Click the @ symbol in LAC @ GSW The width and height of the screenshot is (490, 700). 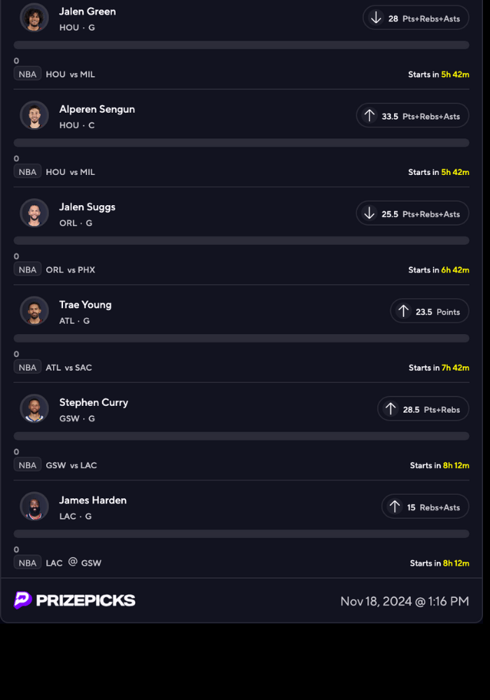coord(72,561)
